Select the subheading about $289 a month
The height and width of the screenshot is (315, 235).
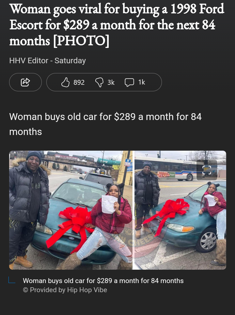tap(105, 124)
